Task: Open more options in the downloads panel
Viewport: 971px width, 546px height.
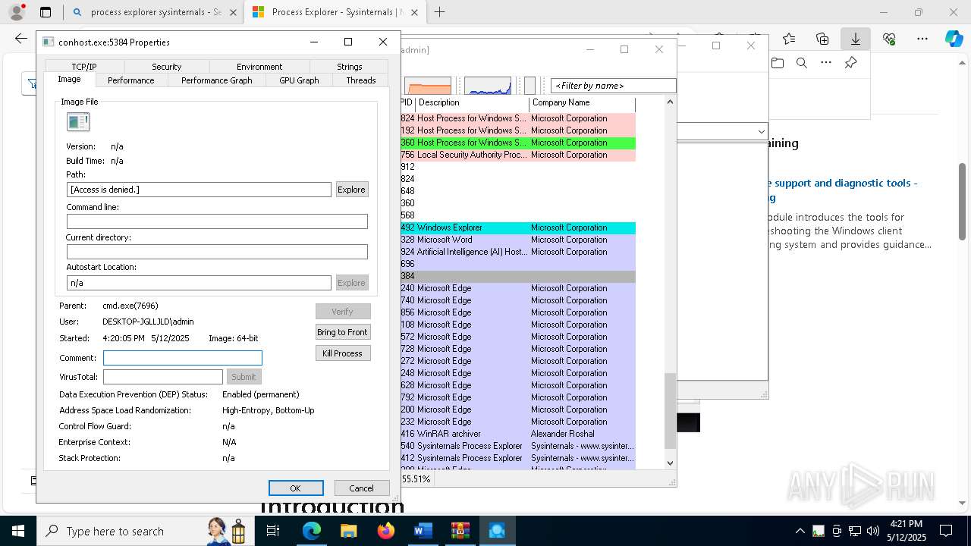Action: click(826, 63)
